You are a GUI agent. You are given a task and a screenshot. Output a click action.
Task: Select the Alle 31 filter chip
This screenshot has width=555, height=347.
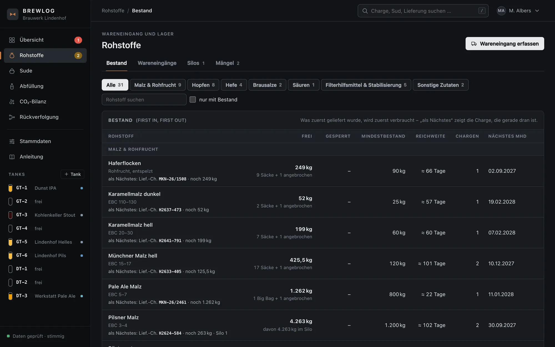pos(115,85)
